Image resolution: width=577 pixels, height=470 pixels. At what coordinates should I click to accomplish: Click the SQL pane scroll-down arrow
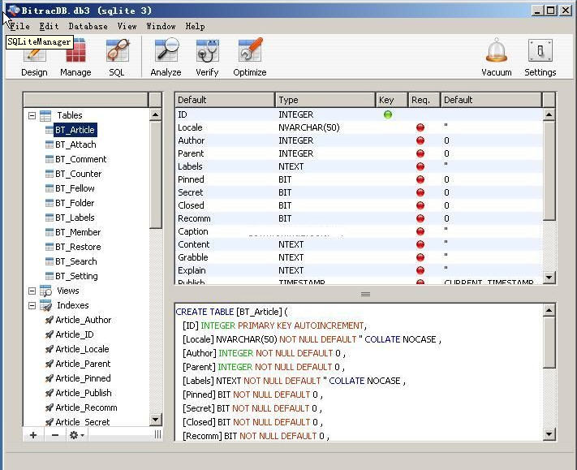click(x=549, y=434)
